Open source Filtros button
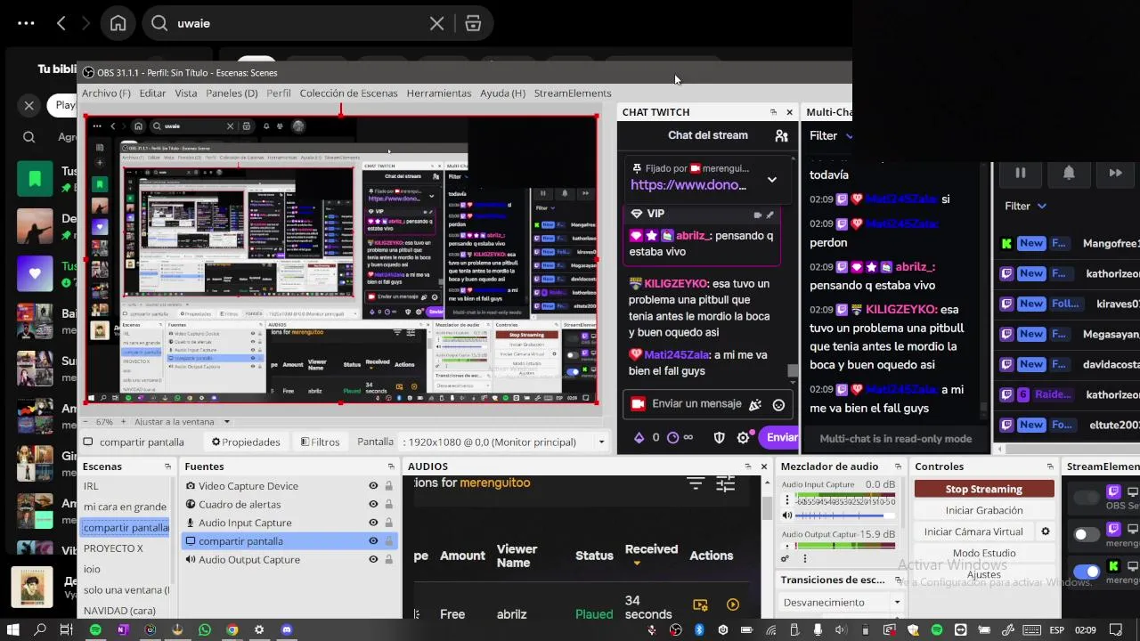The image size is (1140, 641). click(321, 442)
